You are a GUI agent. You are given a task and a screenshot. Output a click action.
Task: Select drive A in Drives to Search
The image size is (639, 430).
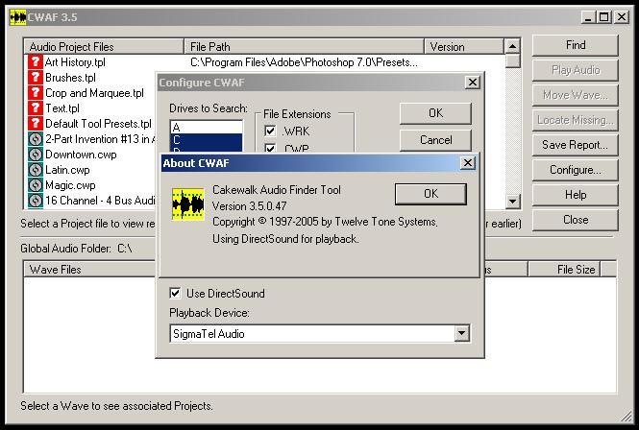(x=207, y=127)
